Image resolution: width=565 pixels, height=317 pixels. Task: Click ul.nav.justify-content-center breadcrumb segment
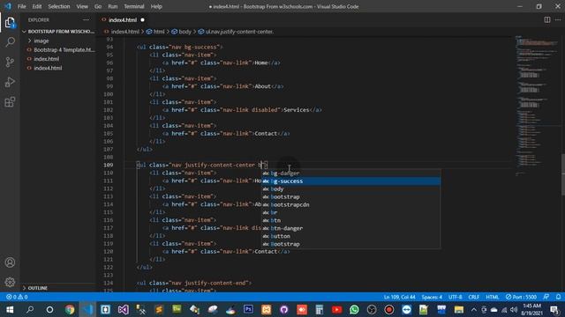[237, 32]
